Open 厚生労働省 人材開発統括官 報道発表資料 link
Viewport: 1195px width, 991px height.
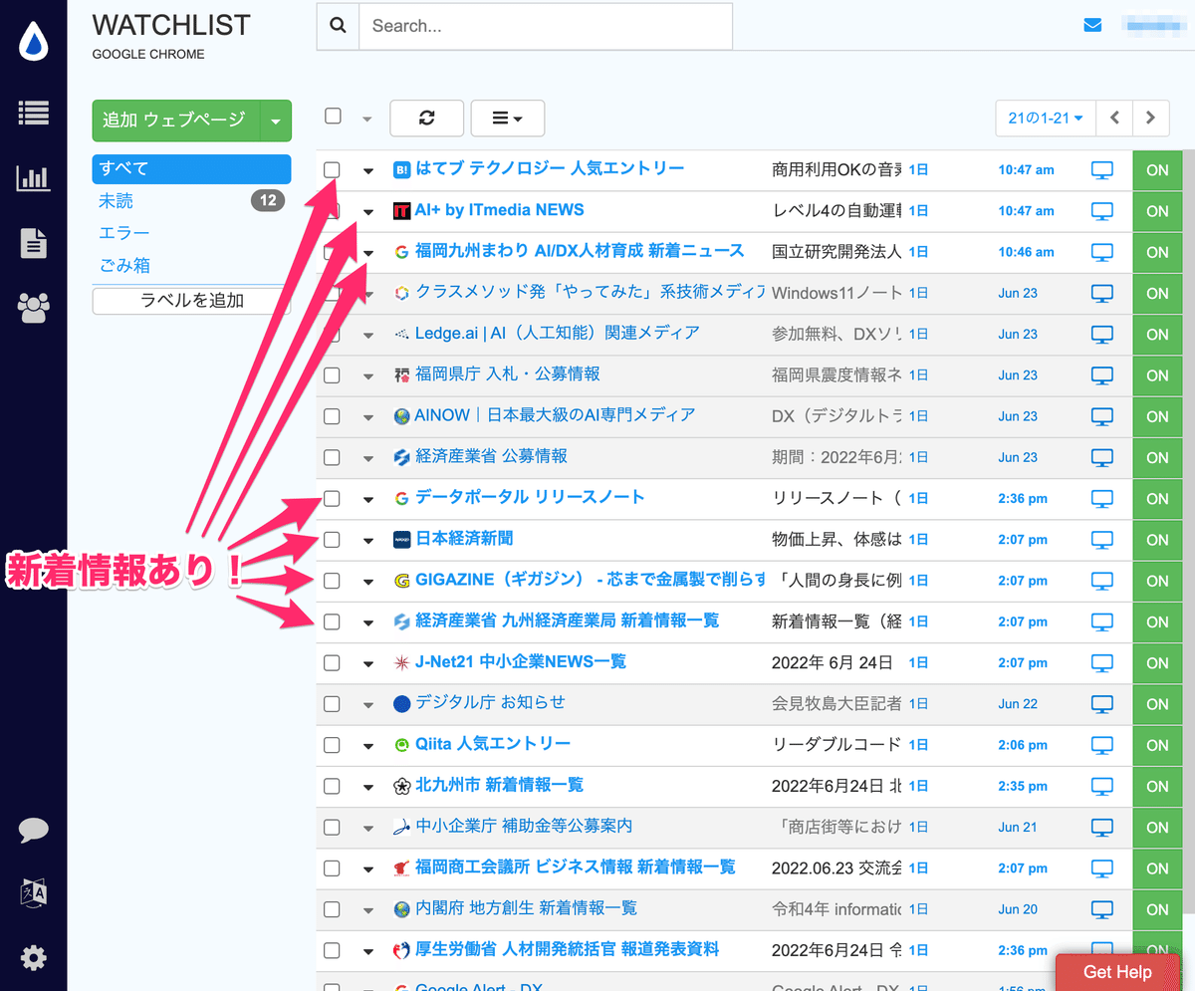pos(567,949)
